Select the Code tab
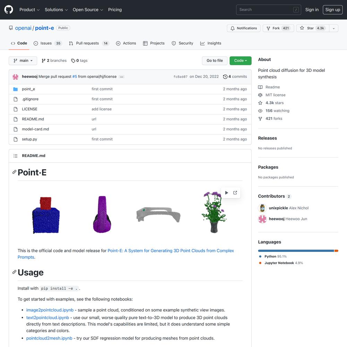 (x=19, y=43)
